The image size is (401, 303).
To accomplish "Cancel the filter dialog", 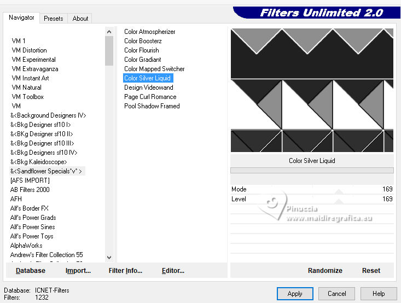I will click(x=336, y=294).
